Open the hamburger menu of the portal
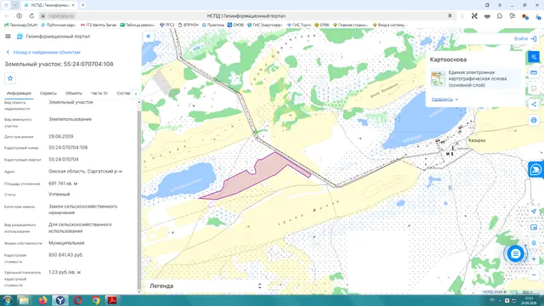544x306 pixels. pyautogui.click(x=8, y=37)
